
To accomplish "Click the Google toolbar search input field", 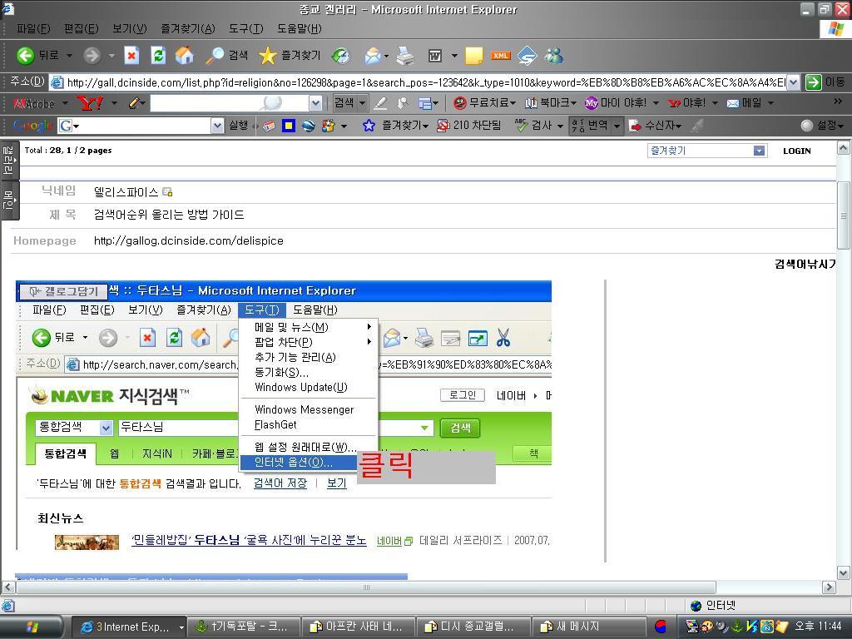I will pos(134,126).
